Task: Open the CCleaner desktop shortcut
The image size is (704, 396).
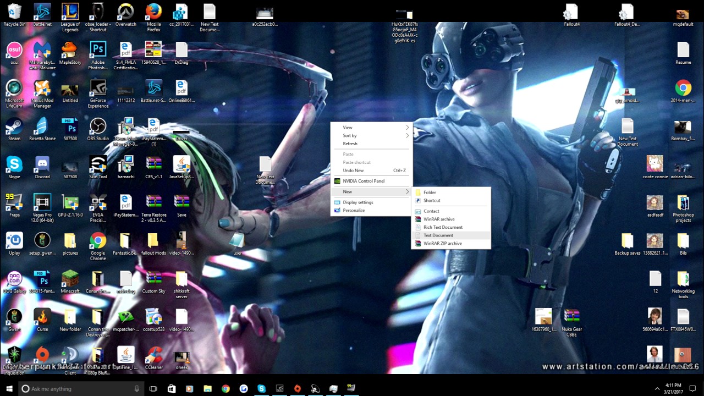Action: point(153,358)
